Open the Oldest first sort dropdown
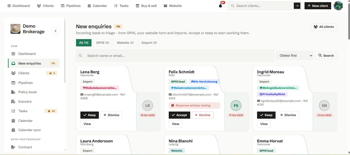350x155 pixels. 294,55
